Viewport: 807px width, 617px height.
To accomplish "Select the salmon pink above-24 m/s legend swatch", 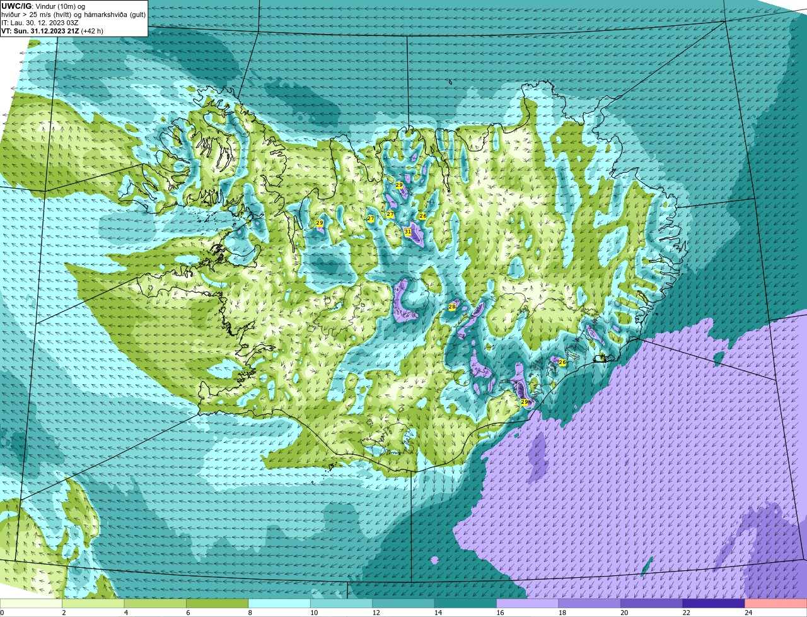I will click(776, 603).
